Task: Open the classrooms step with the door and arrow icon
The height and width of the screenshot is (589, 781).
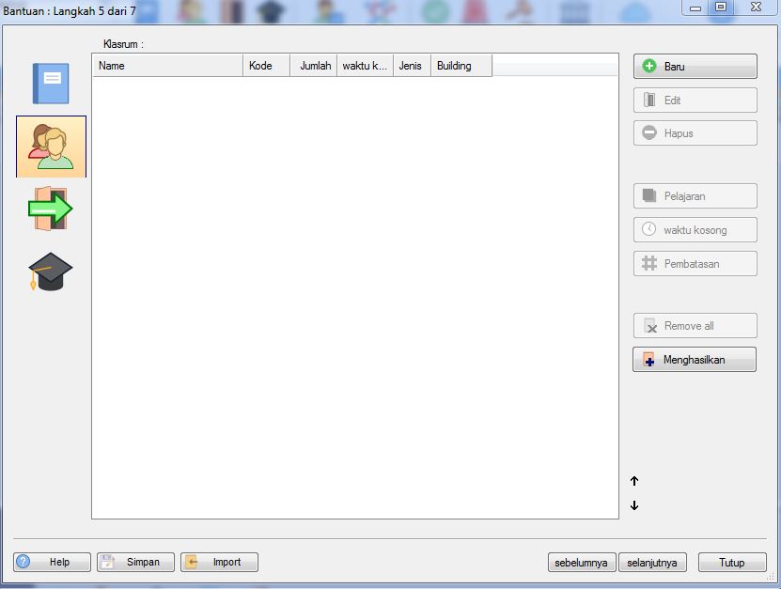Action: [x=51, y=209]
